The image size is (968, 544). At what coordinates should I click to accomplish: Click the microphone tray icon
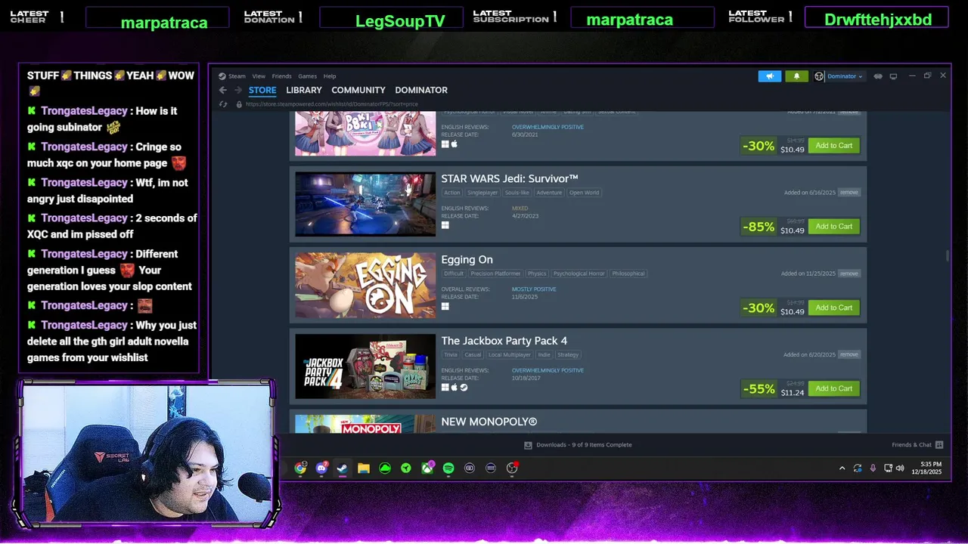click(873, 468)
